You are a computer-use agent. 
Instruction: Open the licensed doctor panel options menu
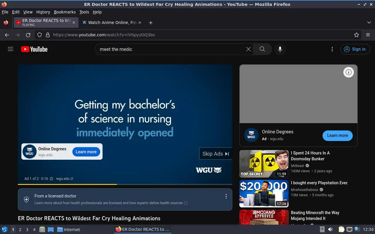tap(226, 196)
